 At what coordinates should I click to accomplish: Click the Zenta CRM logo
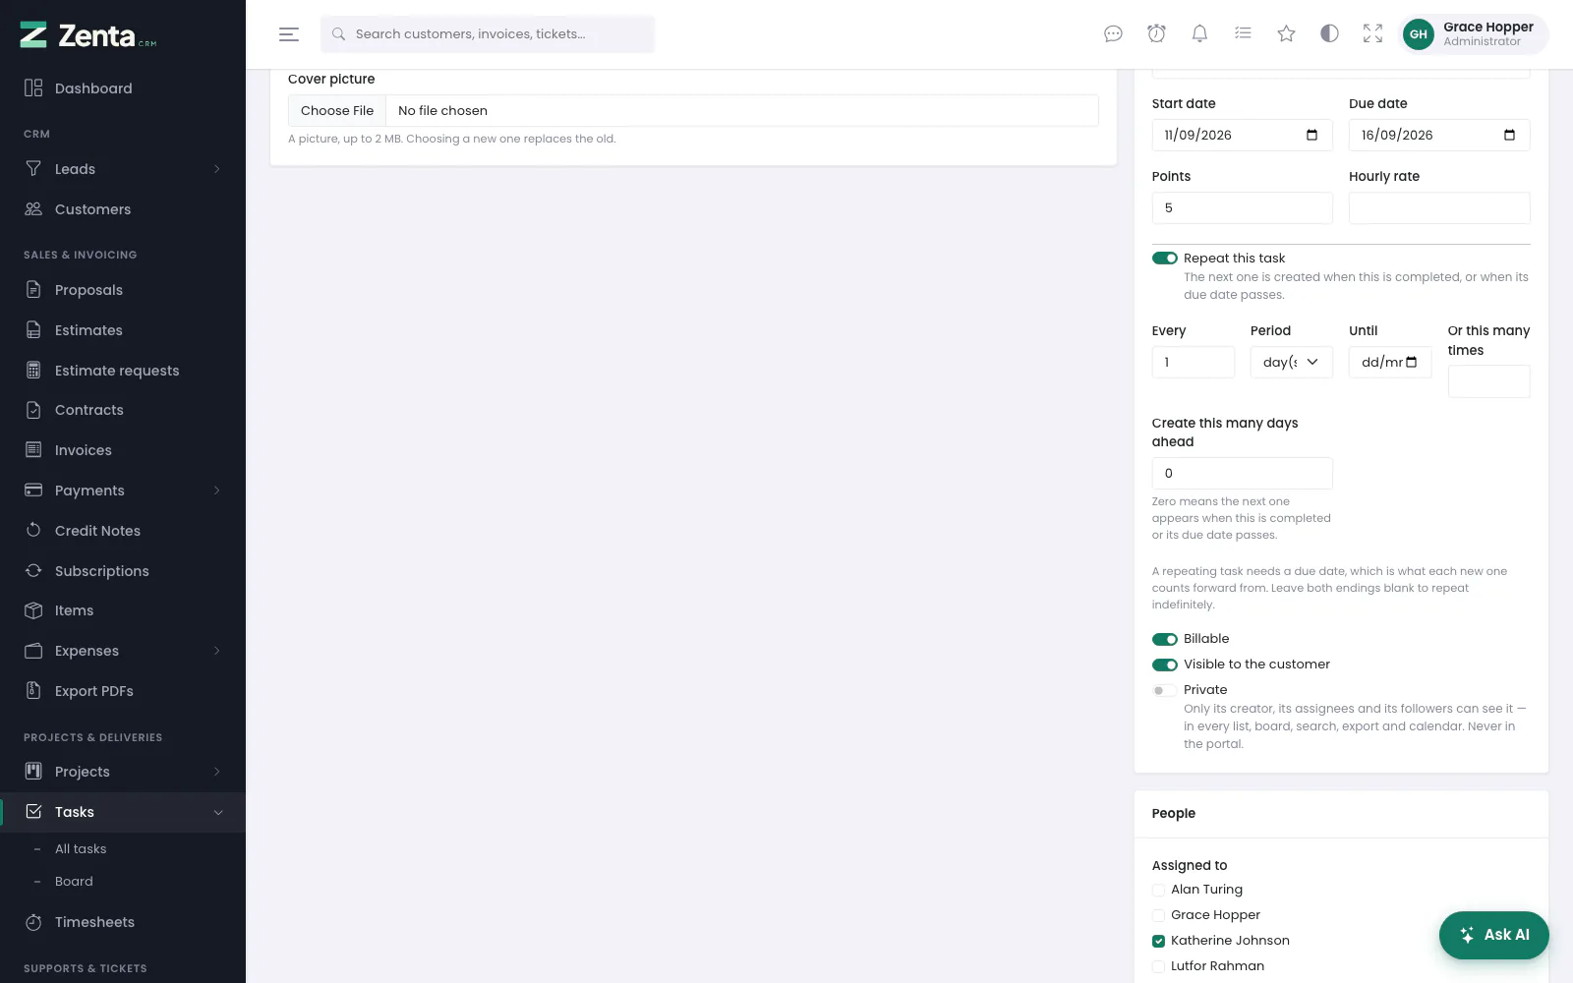coord(88,35)
